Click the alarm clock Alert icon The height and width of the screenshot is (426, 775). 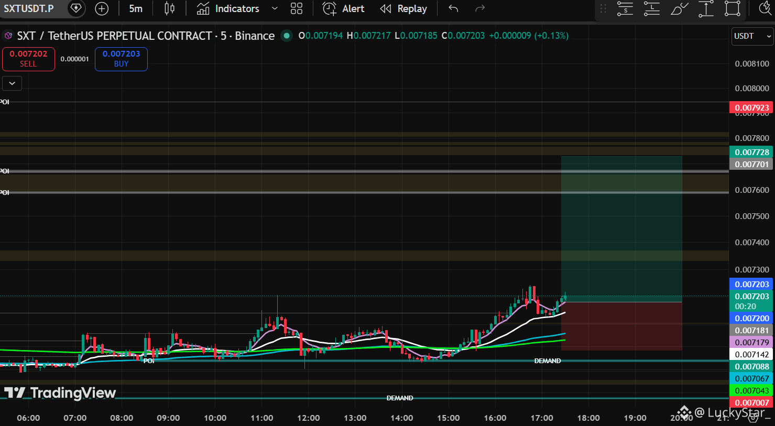coord(329,8)
